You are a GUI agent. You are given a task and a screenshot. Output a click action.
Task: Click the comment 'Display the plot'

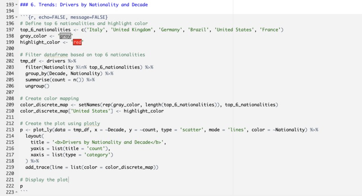(47, 180)
